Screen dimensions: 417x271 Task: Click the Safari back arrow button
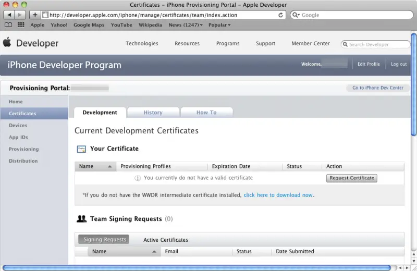click(9, 15)
